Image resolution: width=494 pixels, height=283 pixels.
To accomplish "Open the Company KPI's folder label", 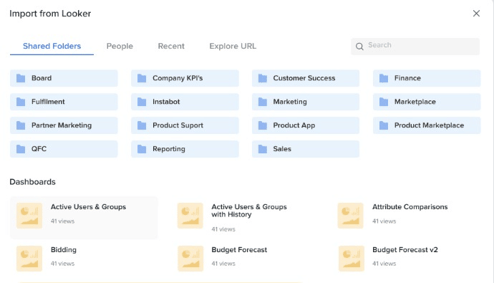I will point(178,78).
